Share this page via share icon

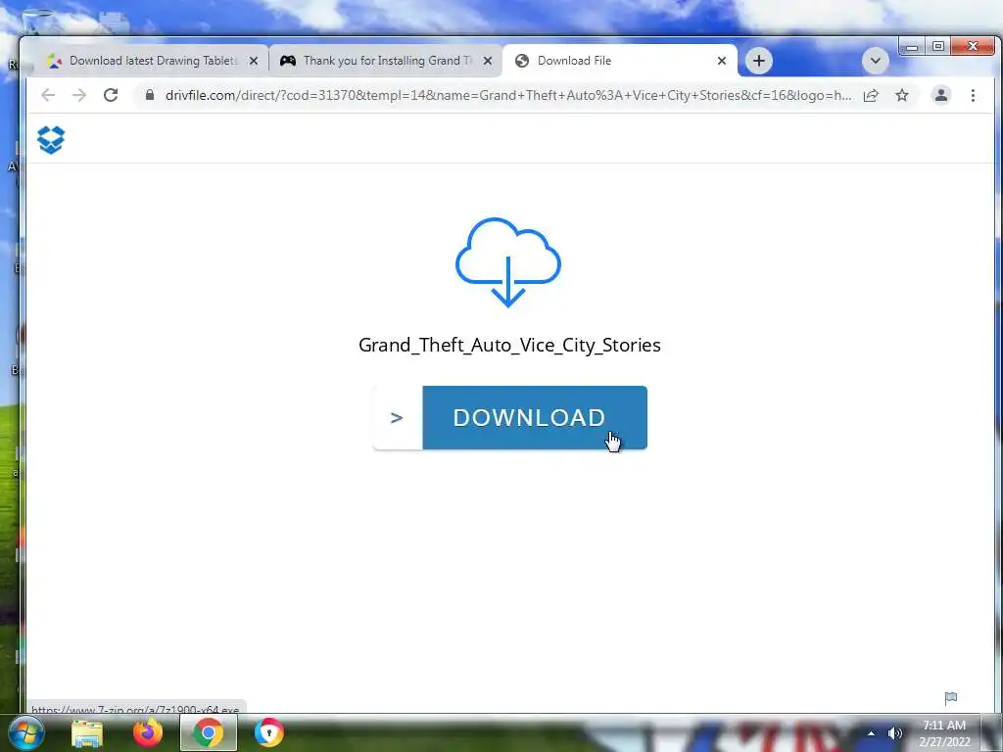871,95
